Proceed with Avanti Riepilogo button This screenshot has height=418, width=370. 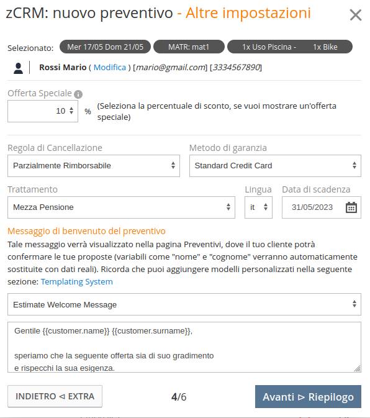click(308, 396)
